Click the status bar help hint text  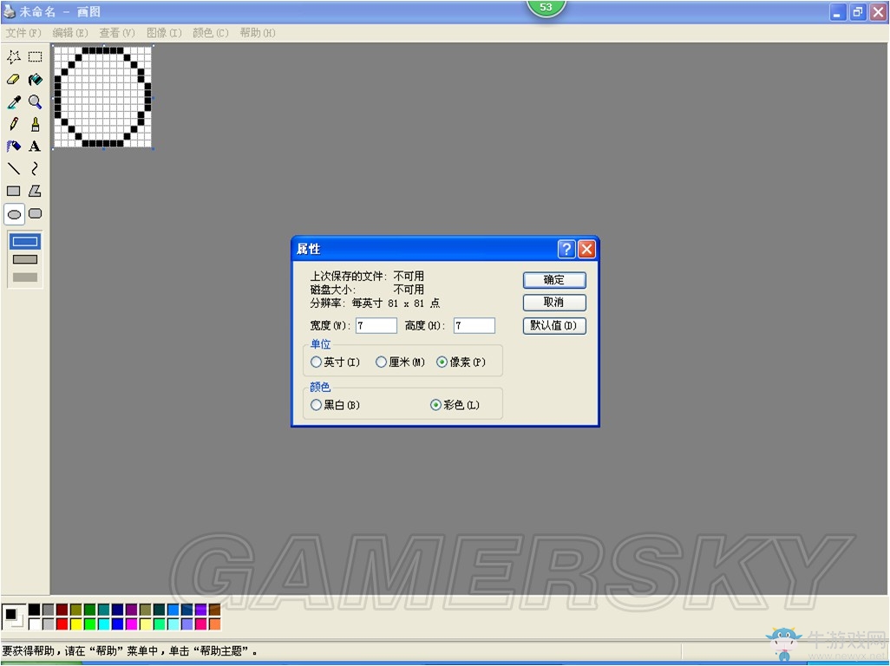129,651
